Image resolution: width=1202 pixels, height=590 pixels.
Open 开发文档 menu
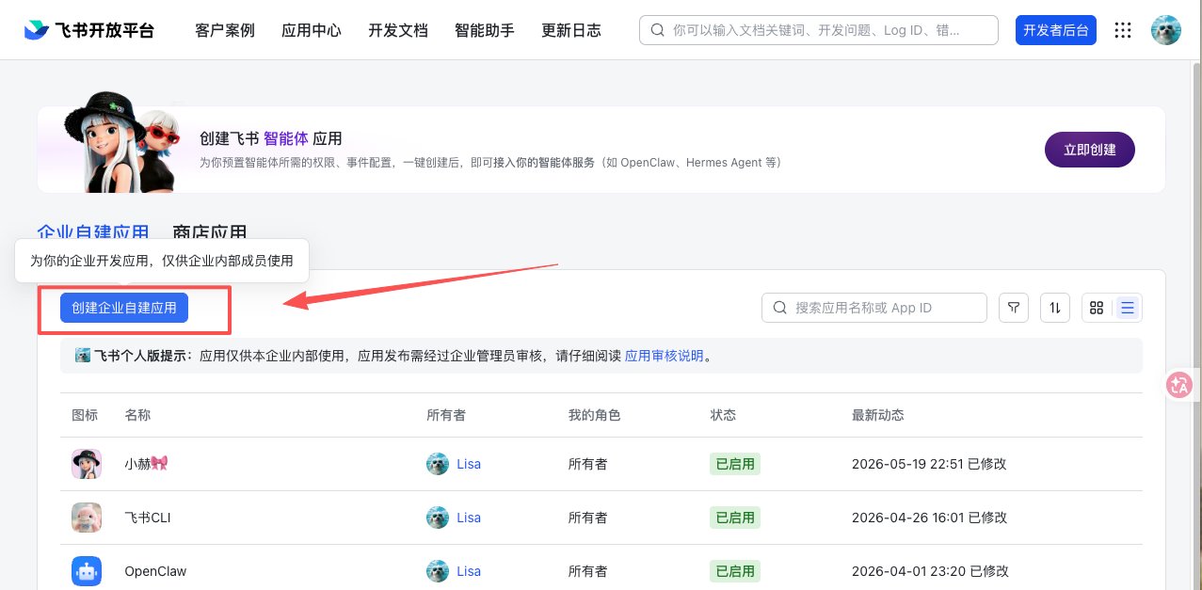398,30
